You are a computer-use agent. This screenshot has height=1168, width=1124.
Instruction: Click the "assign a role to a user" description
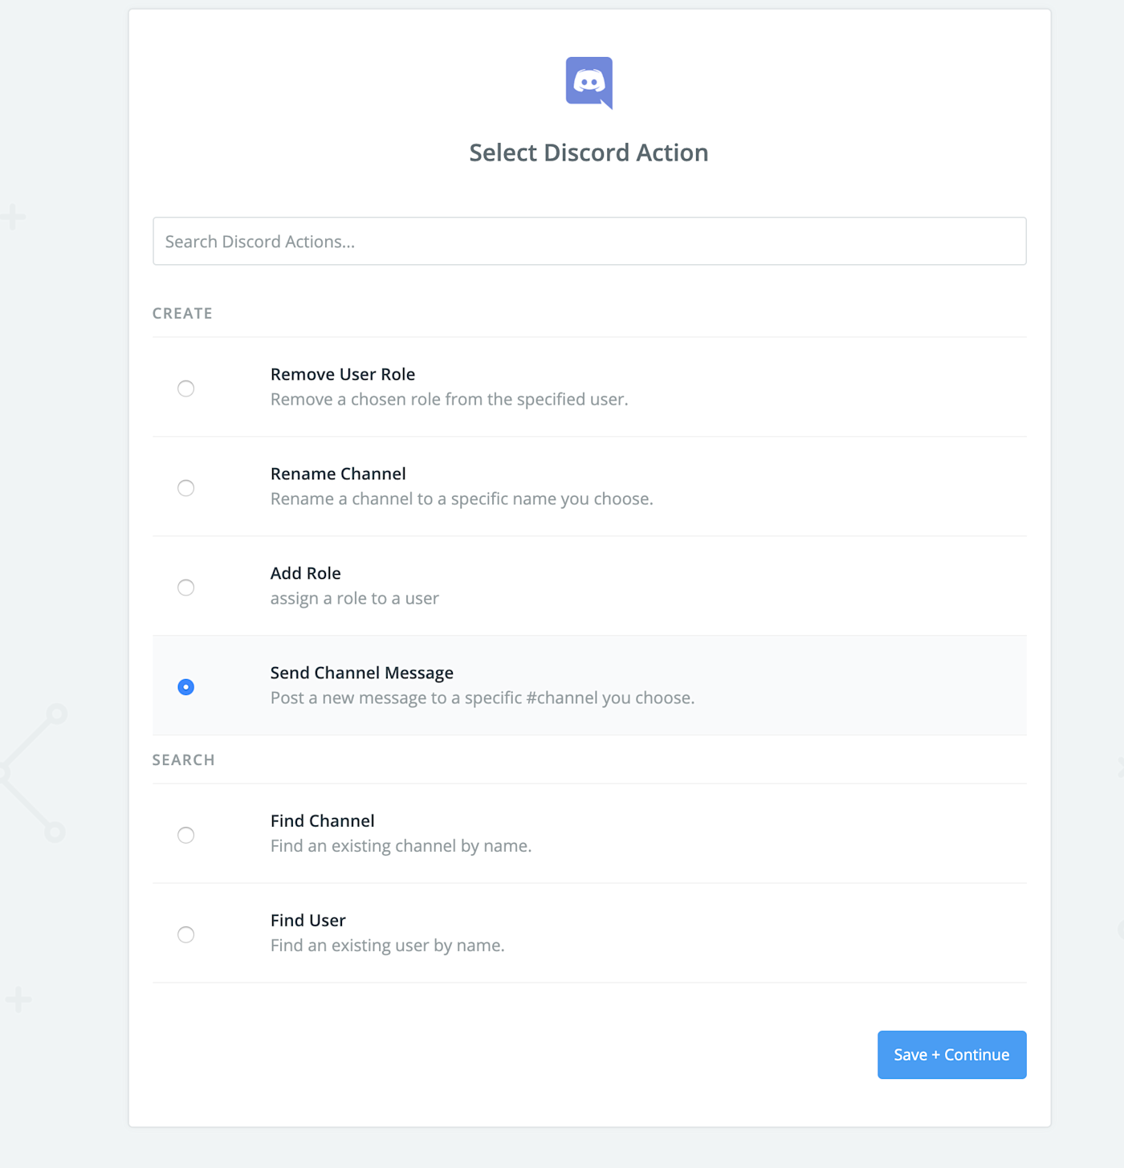click(x=355, y=599)
